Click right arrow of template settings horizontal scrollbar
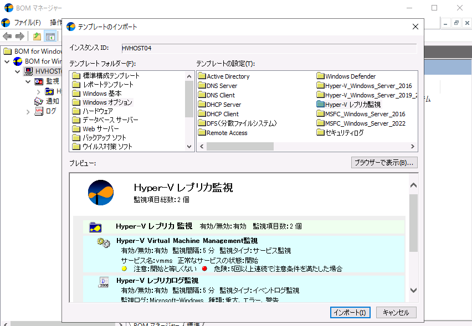 (x=412, y=147)
